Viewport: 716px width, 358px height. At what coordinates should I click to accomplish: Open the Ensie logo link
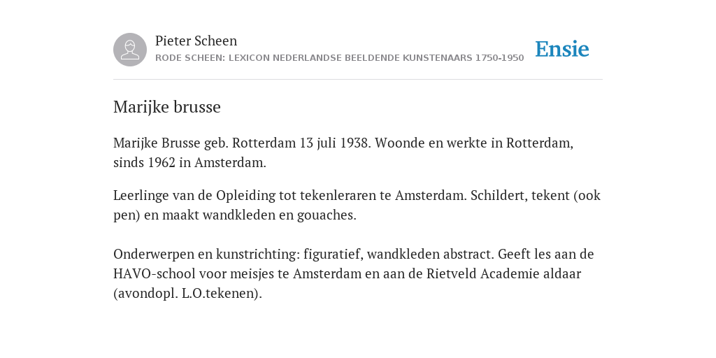[562, 49]
